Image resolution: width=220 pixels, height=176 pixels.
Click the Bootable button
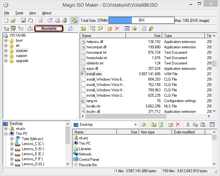pyautogui.click(x=49, y=28)
